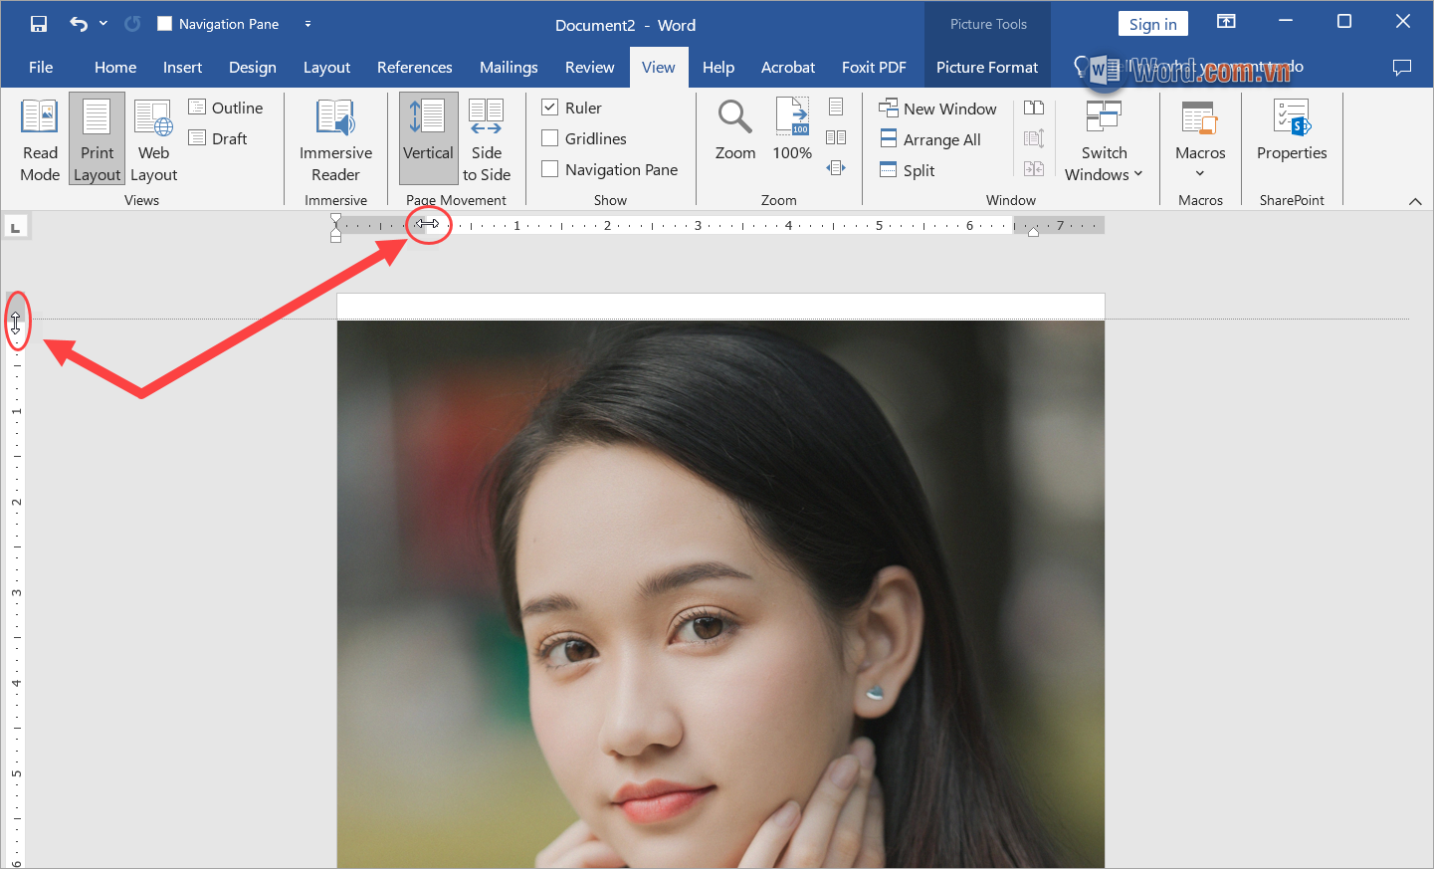Open the Immersive Reader
This screenshot has width=1434, height=869.
click(335, 140)
